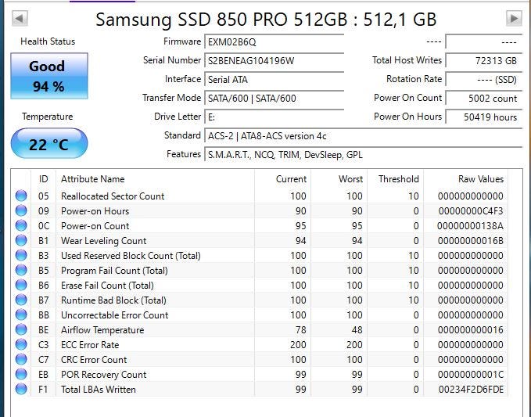Click the Attribute Name column header
Image resolution: width=531 pixels, height=417 pixels.
[92, 179]
